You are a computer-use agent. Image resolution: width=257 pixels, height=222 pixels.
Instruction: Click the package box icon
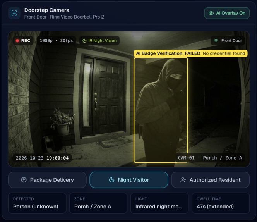(24, 180)
